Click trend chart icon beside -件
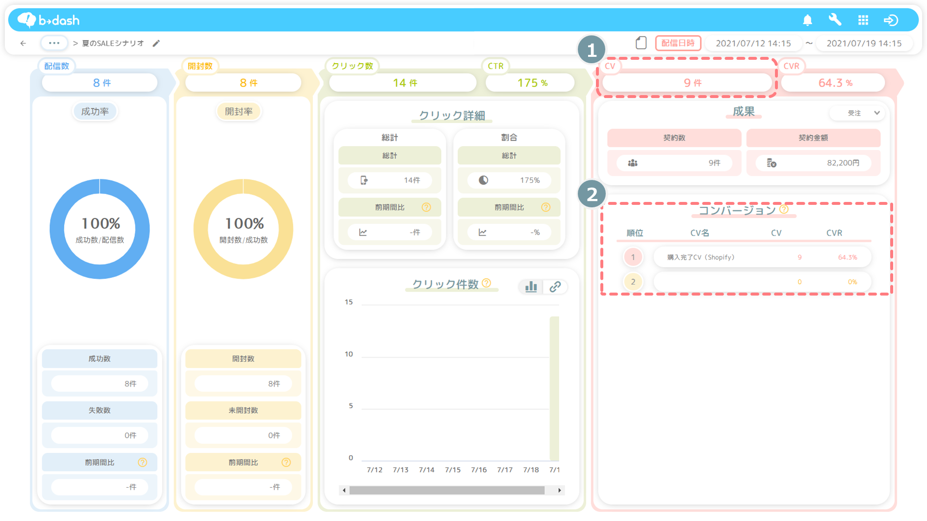 click(x=363, y=232)
